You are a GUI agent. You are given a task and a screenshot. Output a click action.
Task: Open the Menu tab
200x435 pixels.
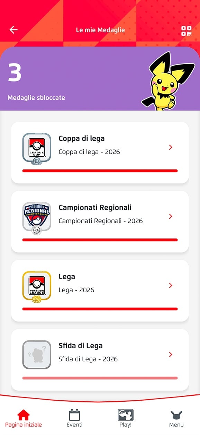[176, 418]
